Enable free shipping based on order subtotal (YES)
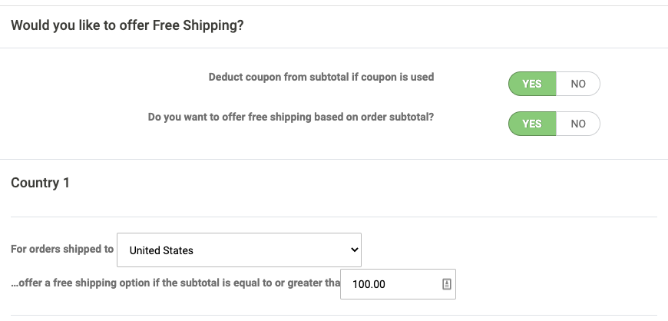Viewport: 668px width, 321px height. pos(531,124)
